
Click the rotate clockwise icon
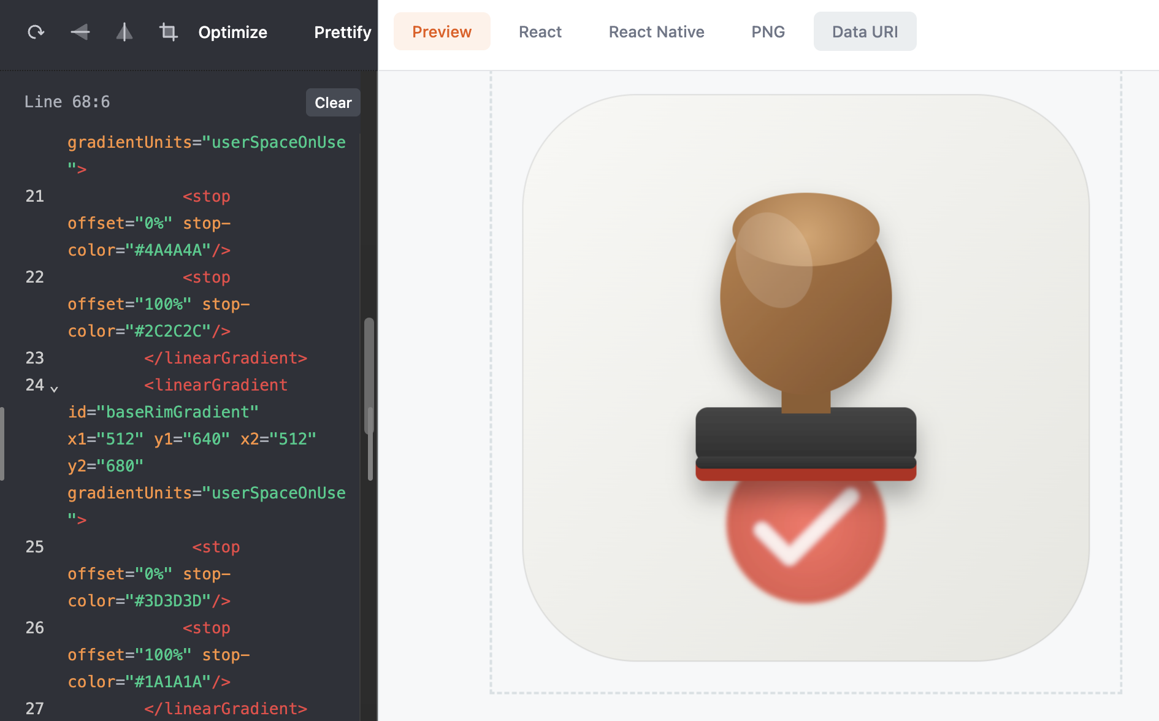coord(36,32)
